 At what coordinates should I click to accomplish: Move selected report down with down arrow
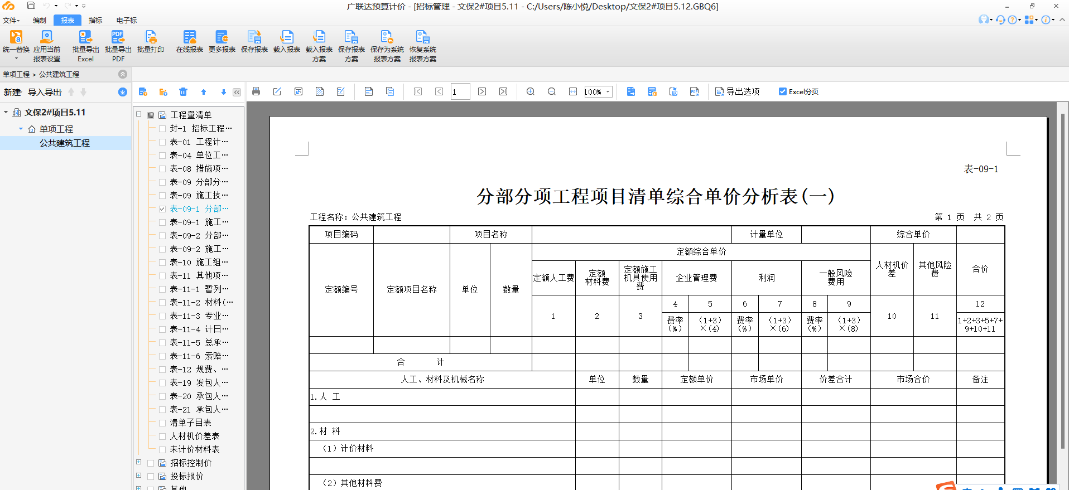[224, 92]
